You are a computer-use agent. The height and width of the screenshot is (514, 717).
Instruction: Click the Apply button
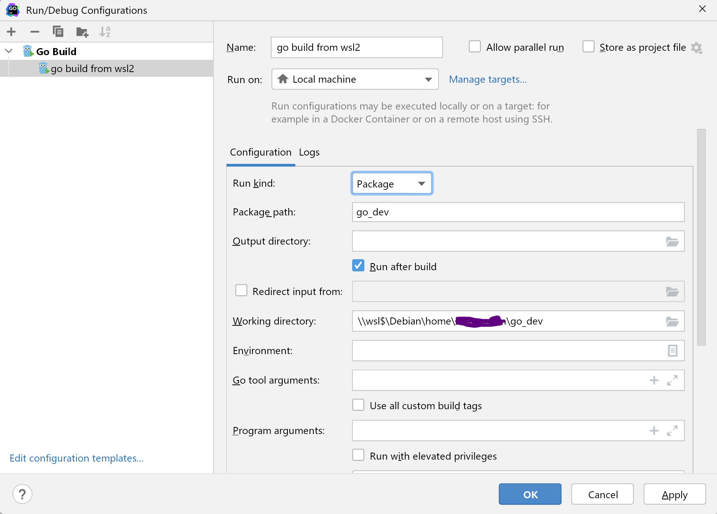point(674,494)
